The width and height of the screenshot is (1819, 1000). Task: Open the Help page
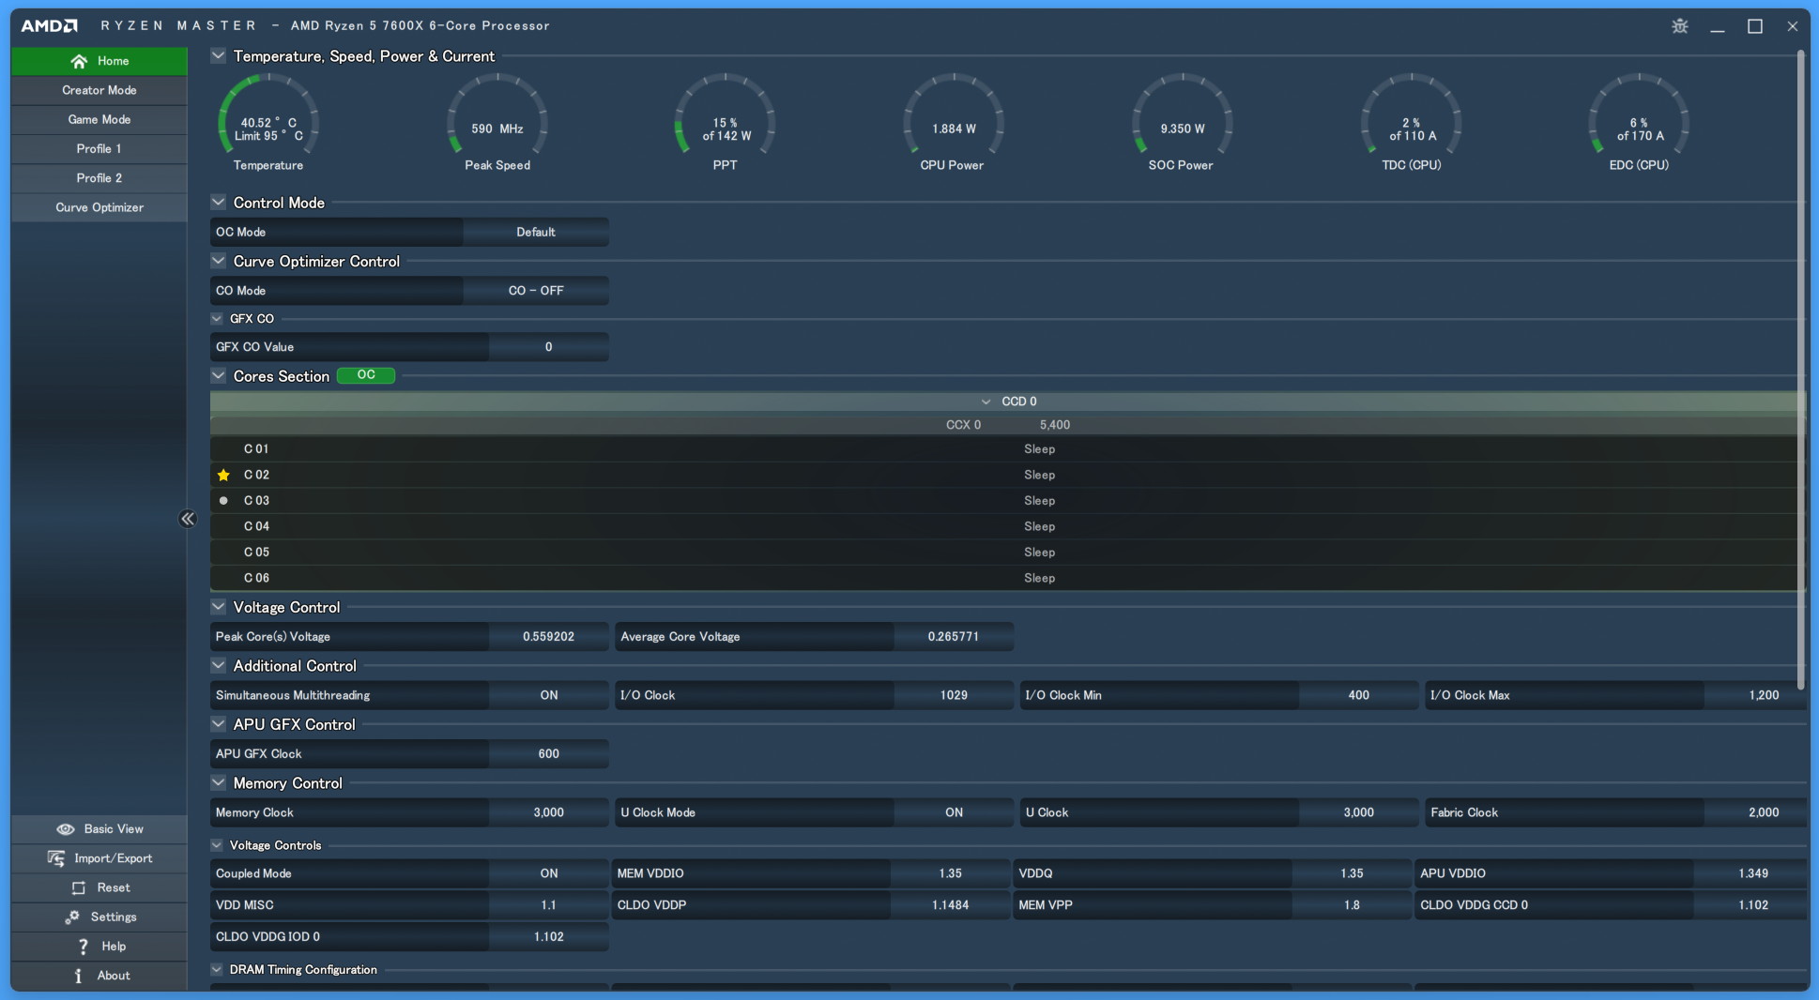tap(99, 947)
